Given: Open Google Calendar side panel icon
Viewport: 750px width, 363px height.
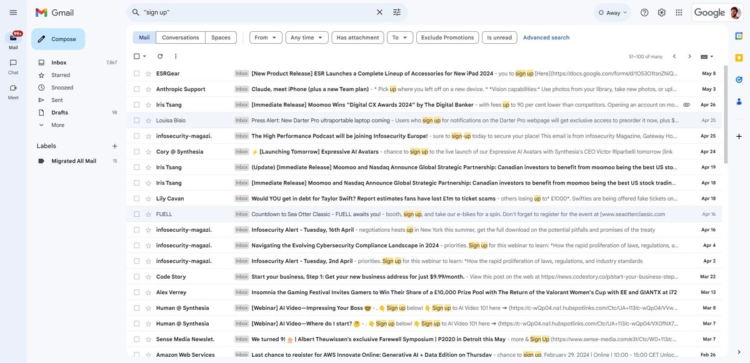Looking at the screenshot, I should (739, 36).
